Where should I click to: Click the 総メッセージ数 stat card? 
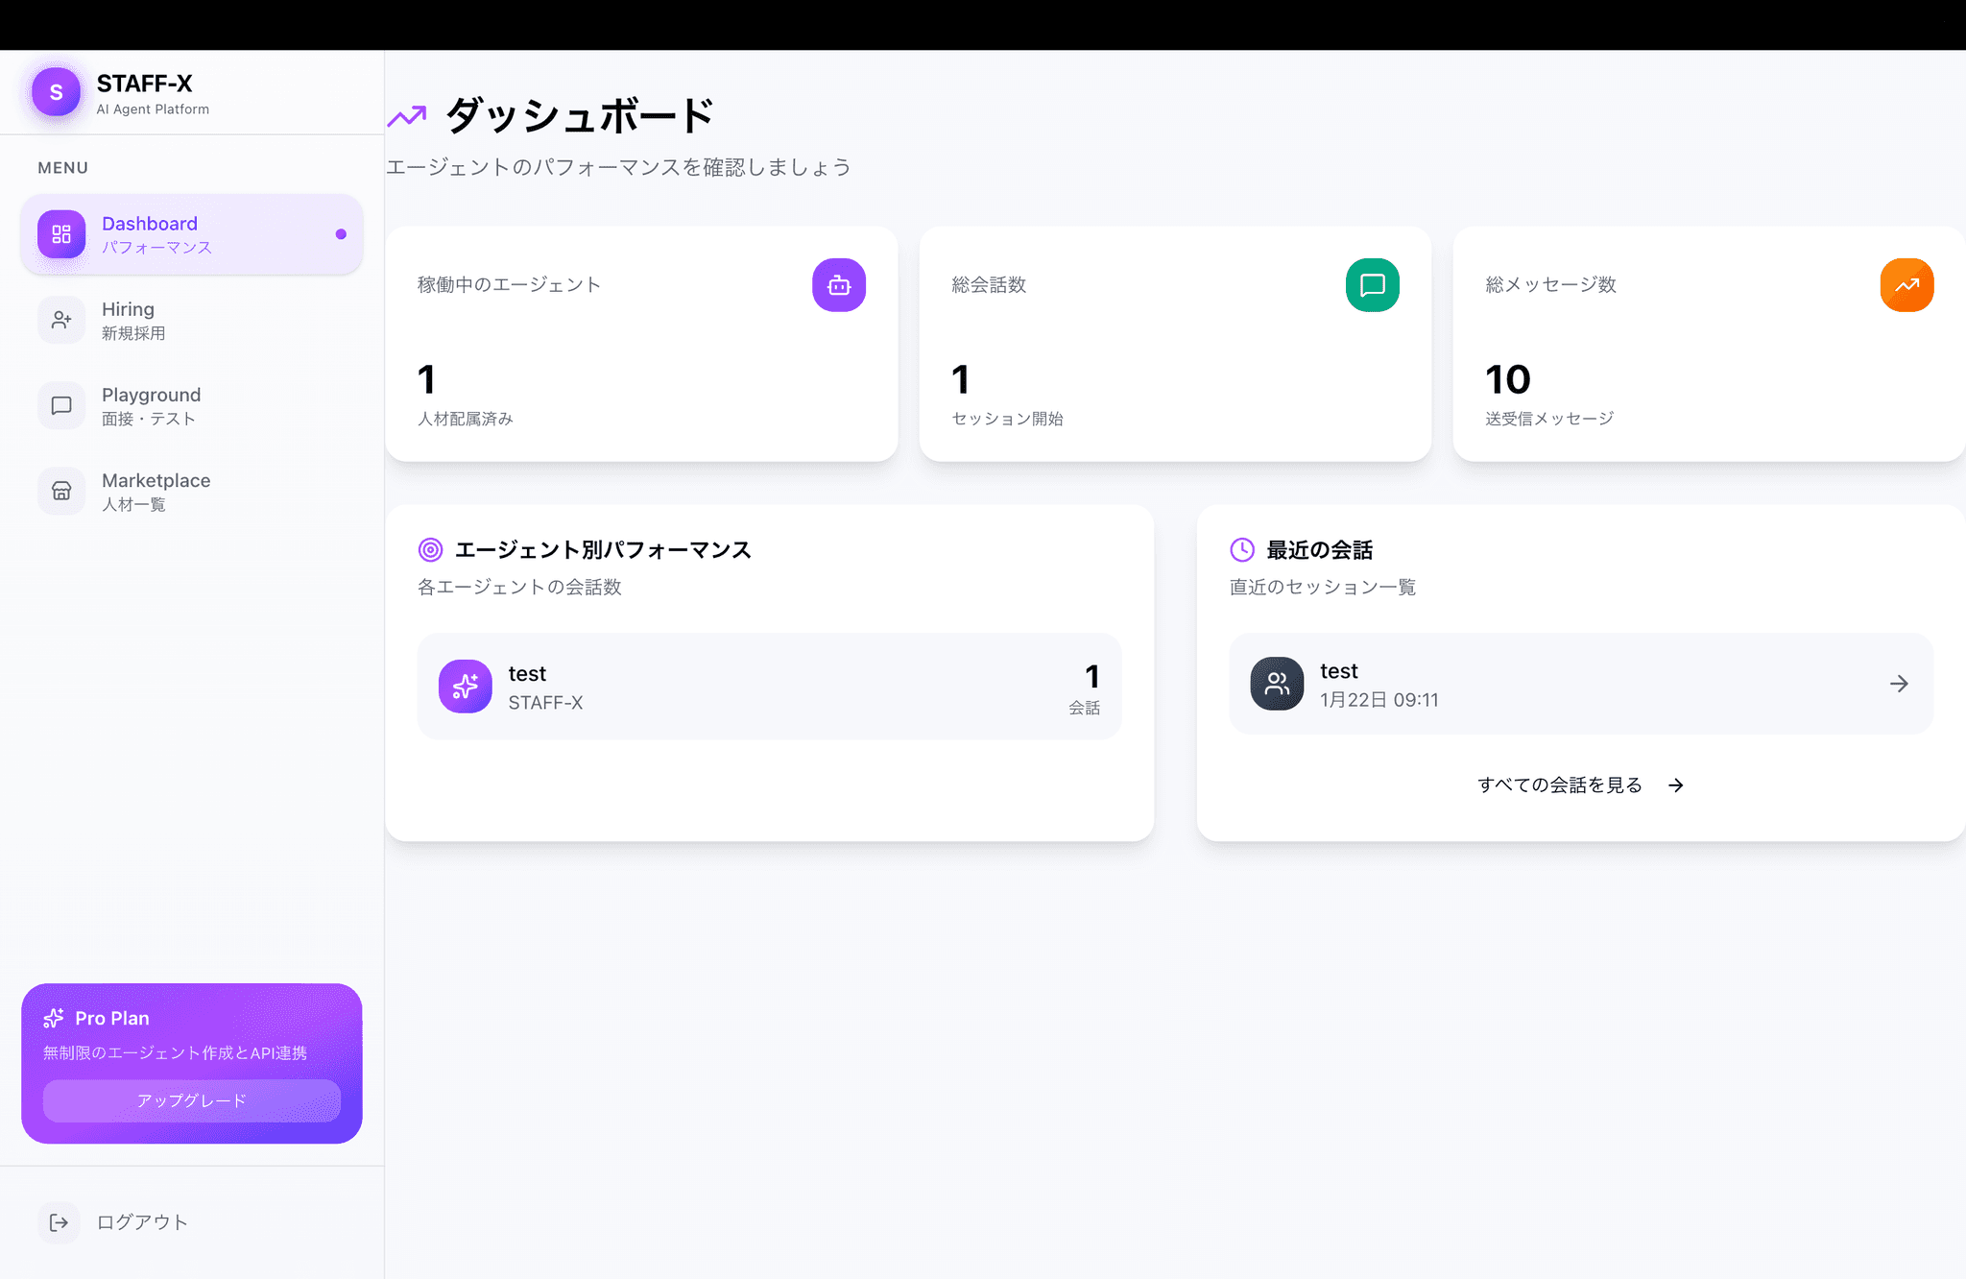click(1707, 344)
